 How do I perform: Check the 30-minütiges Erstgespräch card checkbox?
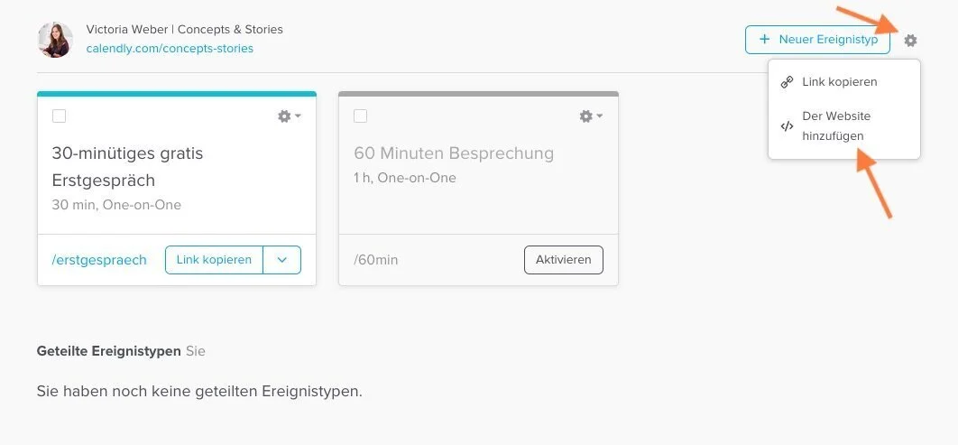coord(60,116)
